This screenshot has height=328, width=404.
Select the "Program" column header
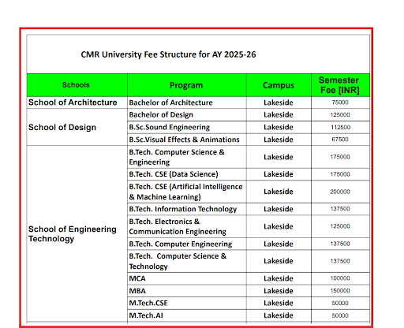tap(186, 85)
